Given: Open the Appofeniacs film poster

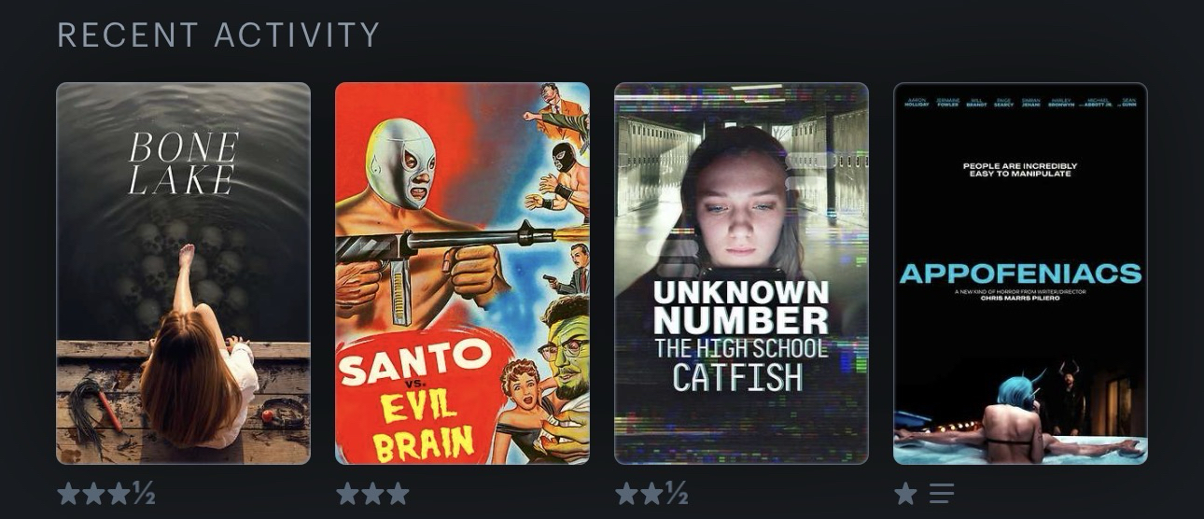Looking at the screenshot, I should tap(1020, 274).
